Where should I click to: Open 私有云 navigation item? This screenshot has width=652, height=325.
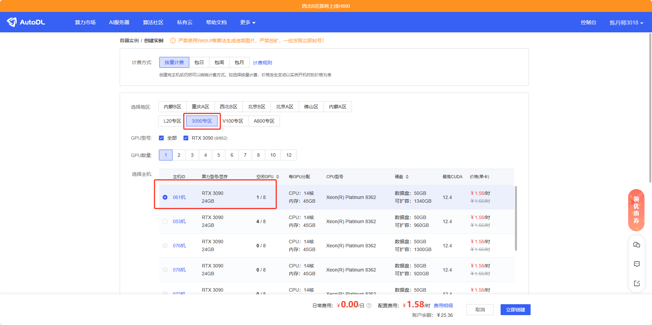185,22
